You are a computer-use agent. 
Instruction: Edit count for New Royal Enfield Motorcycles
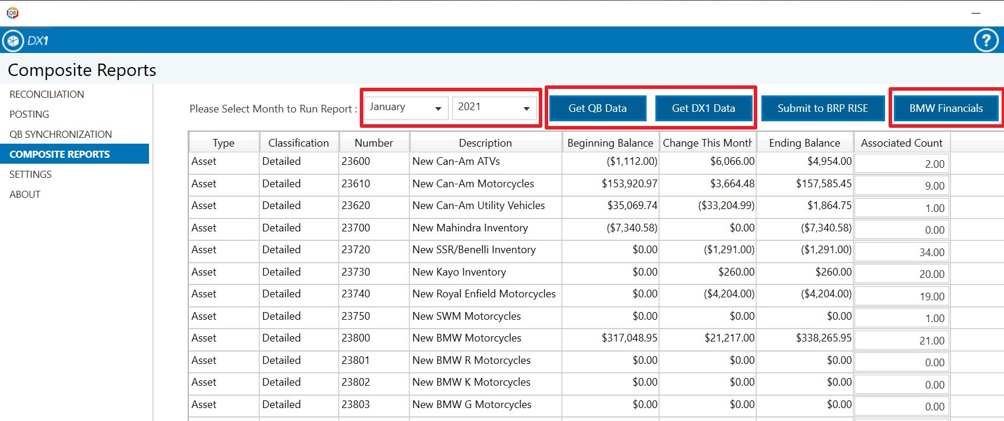(x=902, y=296)
